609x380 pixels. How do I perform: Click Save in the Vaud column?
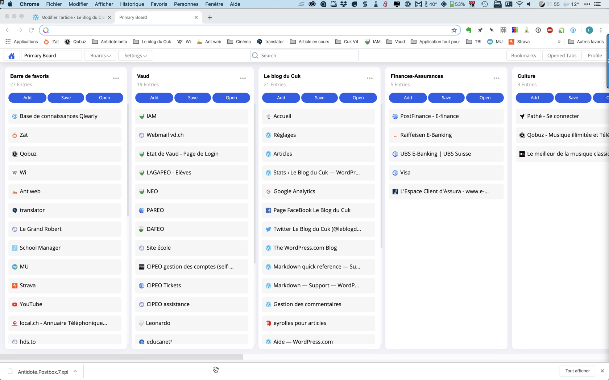pos(193,98)
